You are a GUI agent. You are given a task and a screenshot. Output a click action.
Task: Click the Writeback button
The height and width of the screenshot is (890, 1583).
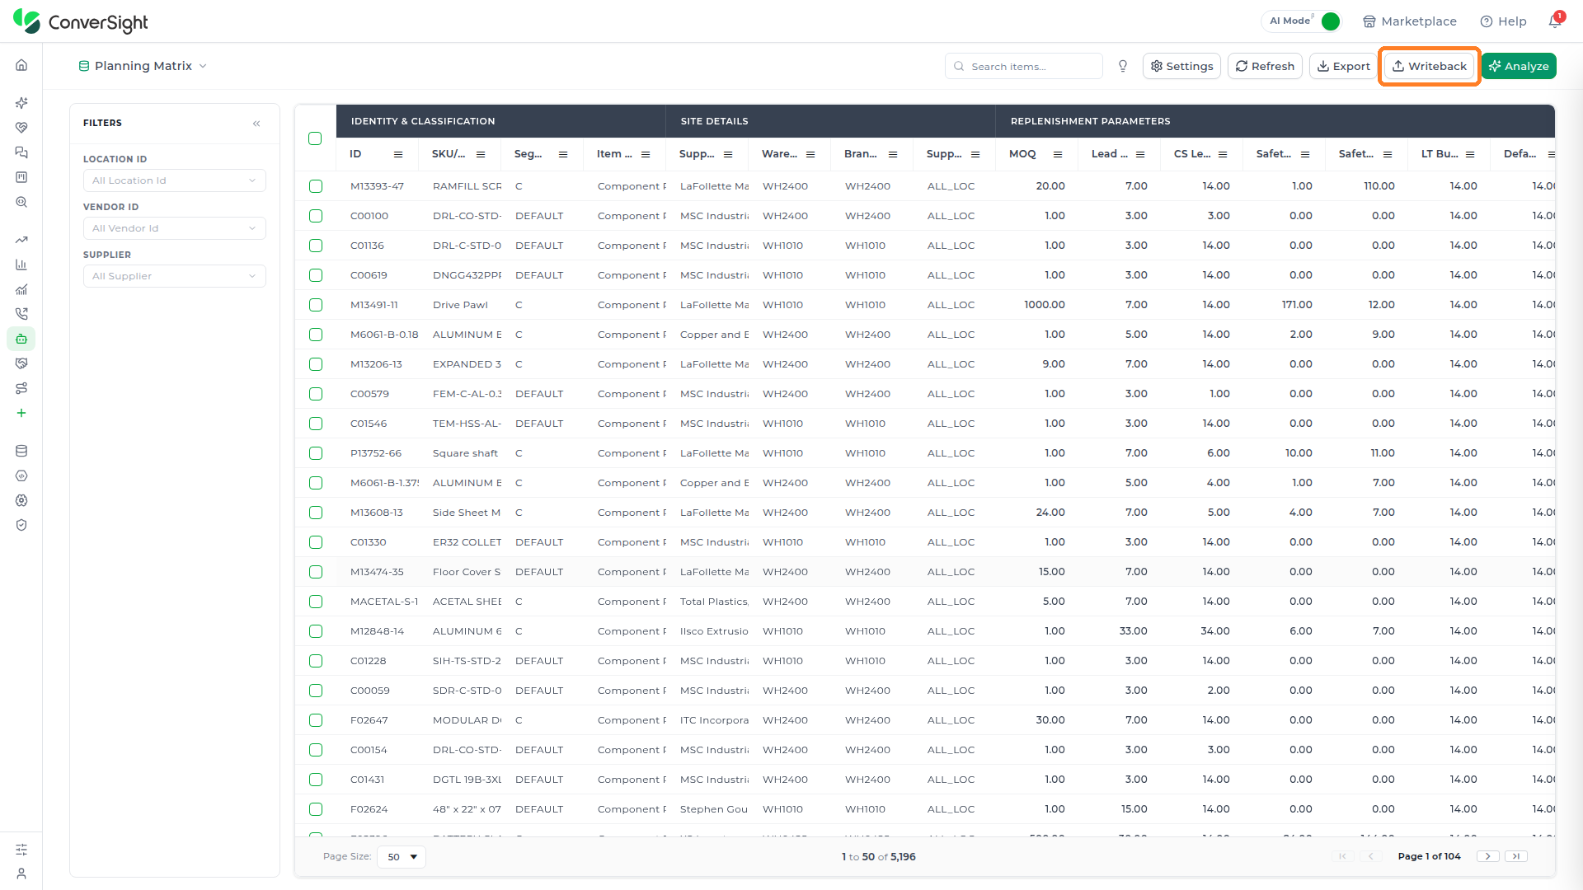pyautogui.click(x=1429, y=66)
